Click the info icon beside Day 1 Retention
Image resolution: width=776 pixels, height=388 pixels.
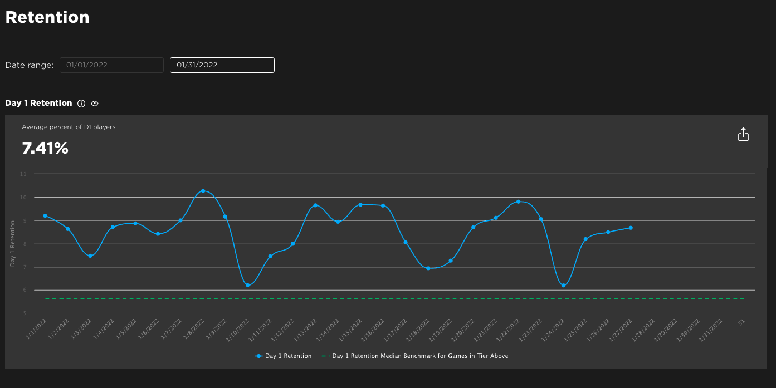pos(81,104)
